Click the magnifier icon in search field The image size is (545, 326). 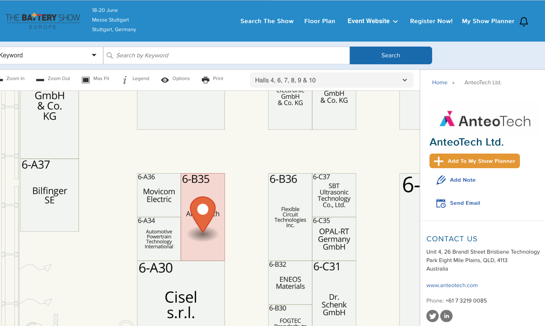click(110, 55)
